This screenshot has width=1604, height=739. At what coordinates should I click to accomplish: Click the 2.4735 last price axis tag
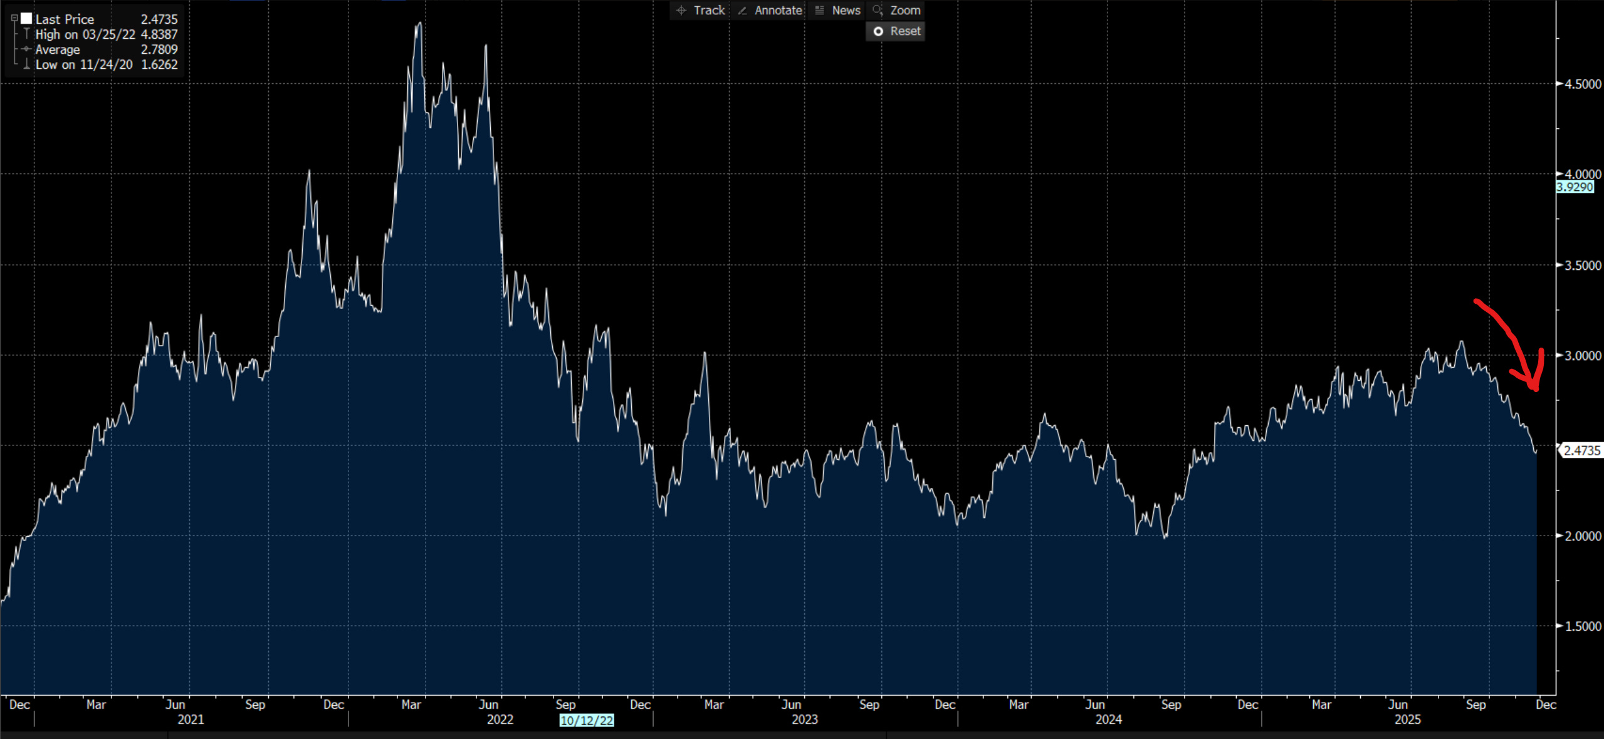tap(1581, 450)
